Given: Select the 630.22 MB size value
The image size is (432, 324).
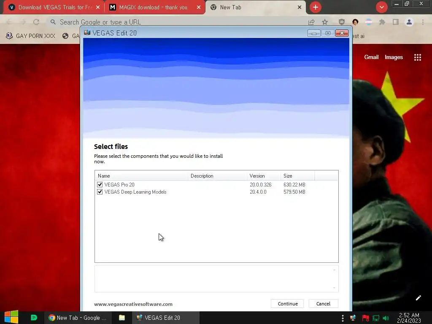Looking at the screenshot, I should point(294,185).
